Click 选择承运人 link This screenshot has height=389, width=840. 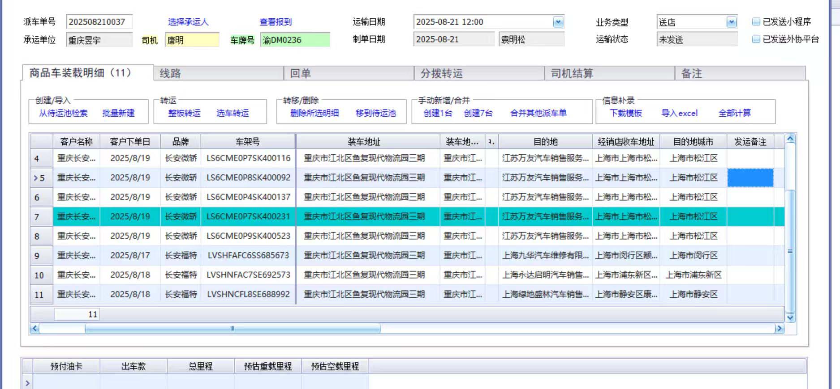188,22
